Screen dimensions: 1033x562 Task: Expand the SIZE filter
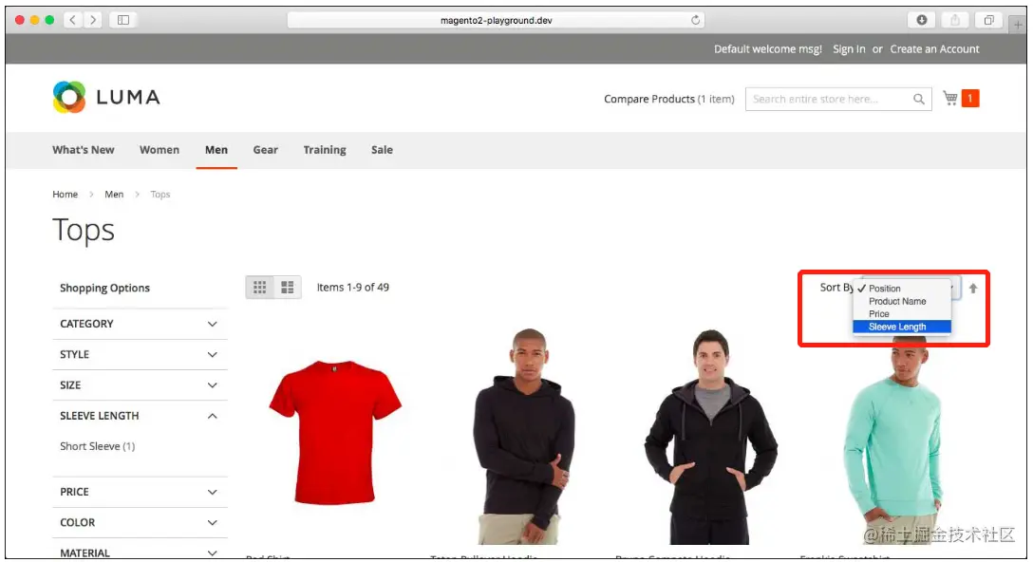pos(140,384)
